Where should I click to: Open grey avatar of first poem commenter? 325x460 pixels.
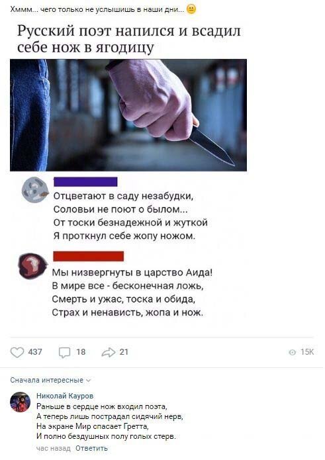pos(35,189)
